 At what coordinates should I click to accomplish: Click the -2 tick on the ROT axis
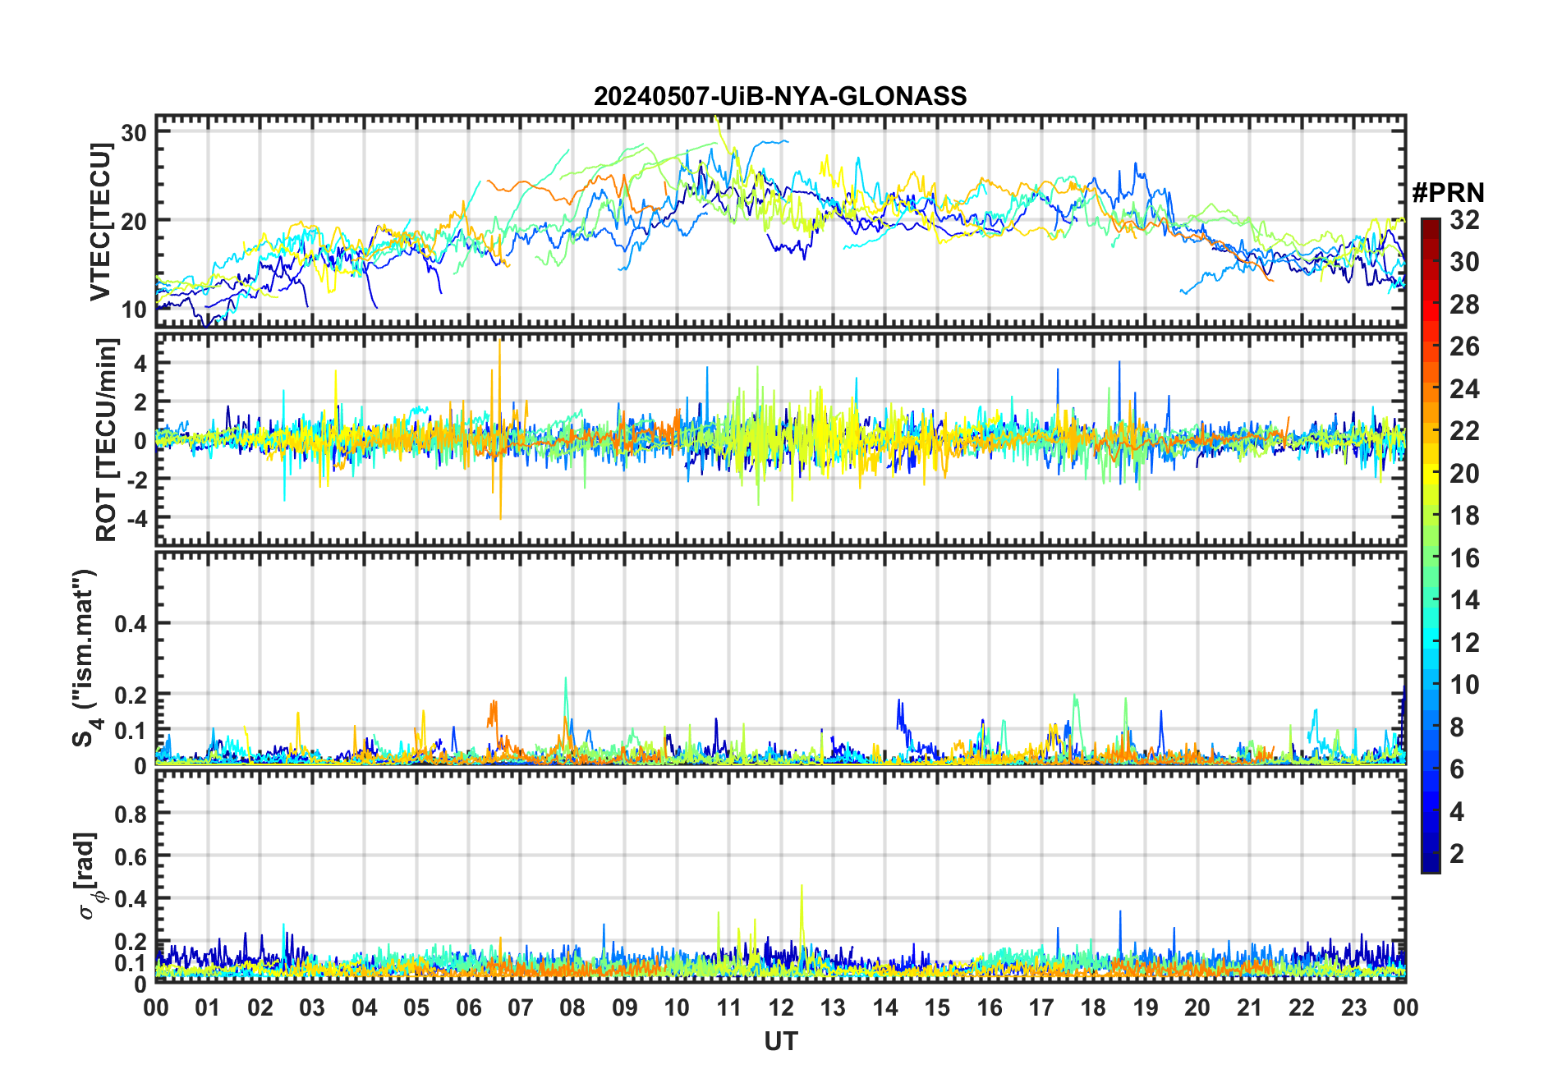137,479
